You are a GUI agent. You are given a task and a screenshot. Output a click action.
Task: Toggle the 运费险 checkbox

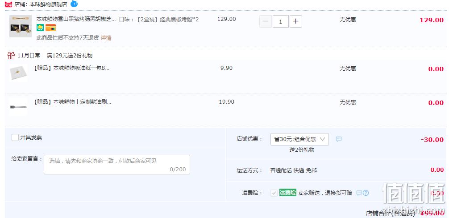(274, 193)
